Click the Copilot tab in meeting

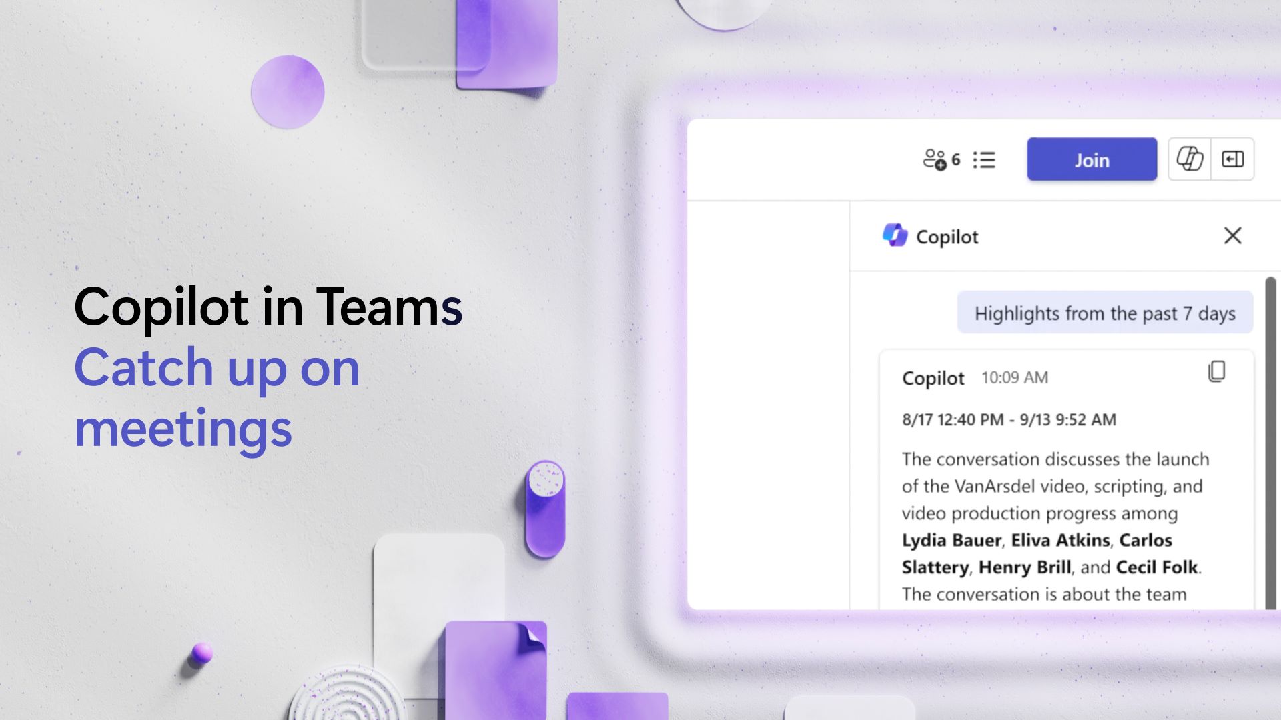[x=1190, y=159]
